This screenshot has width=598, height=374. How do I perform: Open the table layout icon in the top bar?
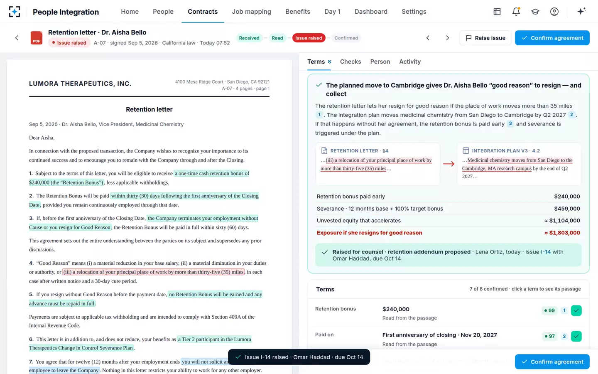click(x=497, y=12)
